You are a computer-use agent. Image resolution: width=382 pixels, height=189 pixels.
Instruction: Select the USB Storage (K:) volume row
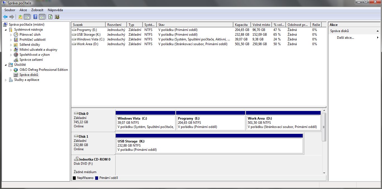pyautogui.click(x=198, y=34)
